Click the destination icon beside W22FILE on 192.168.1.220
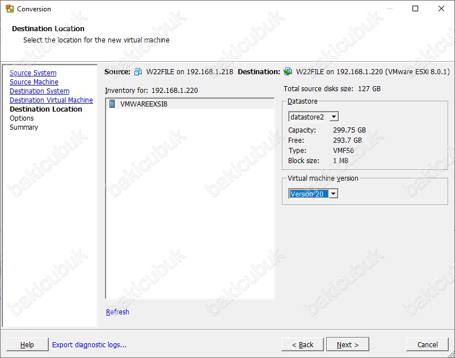The width and height of the screenshot is (455, 358). click(x=288, y=71)
